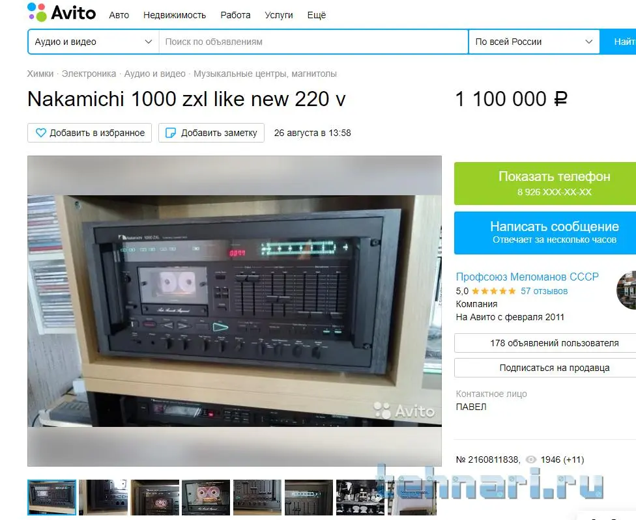
Task: Open the По всей России region dropdown
Action: 534,42
